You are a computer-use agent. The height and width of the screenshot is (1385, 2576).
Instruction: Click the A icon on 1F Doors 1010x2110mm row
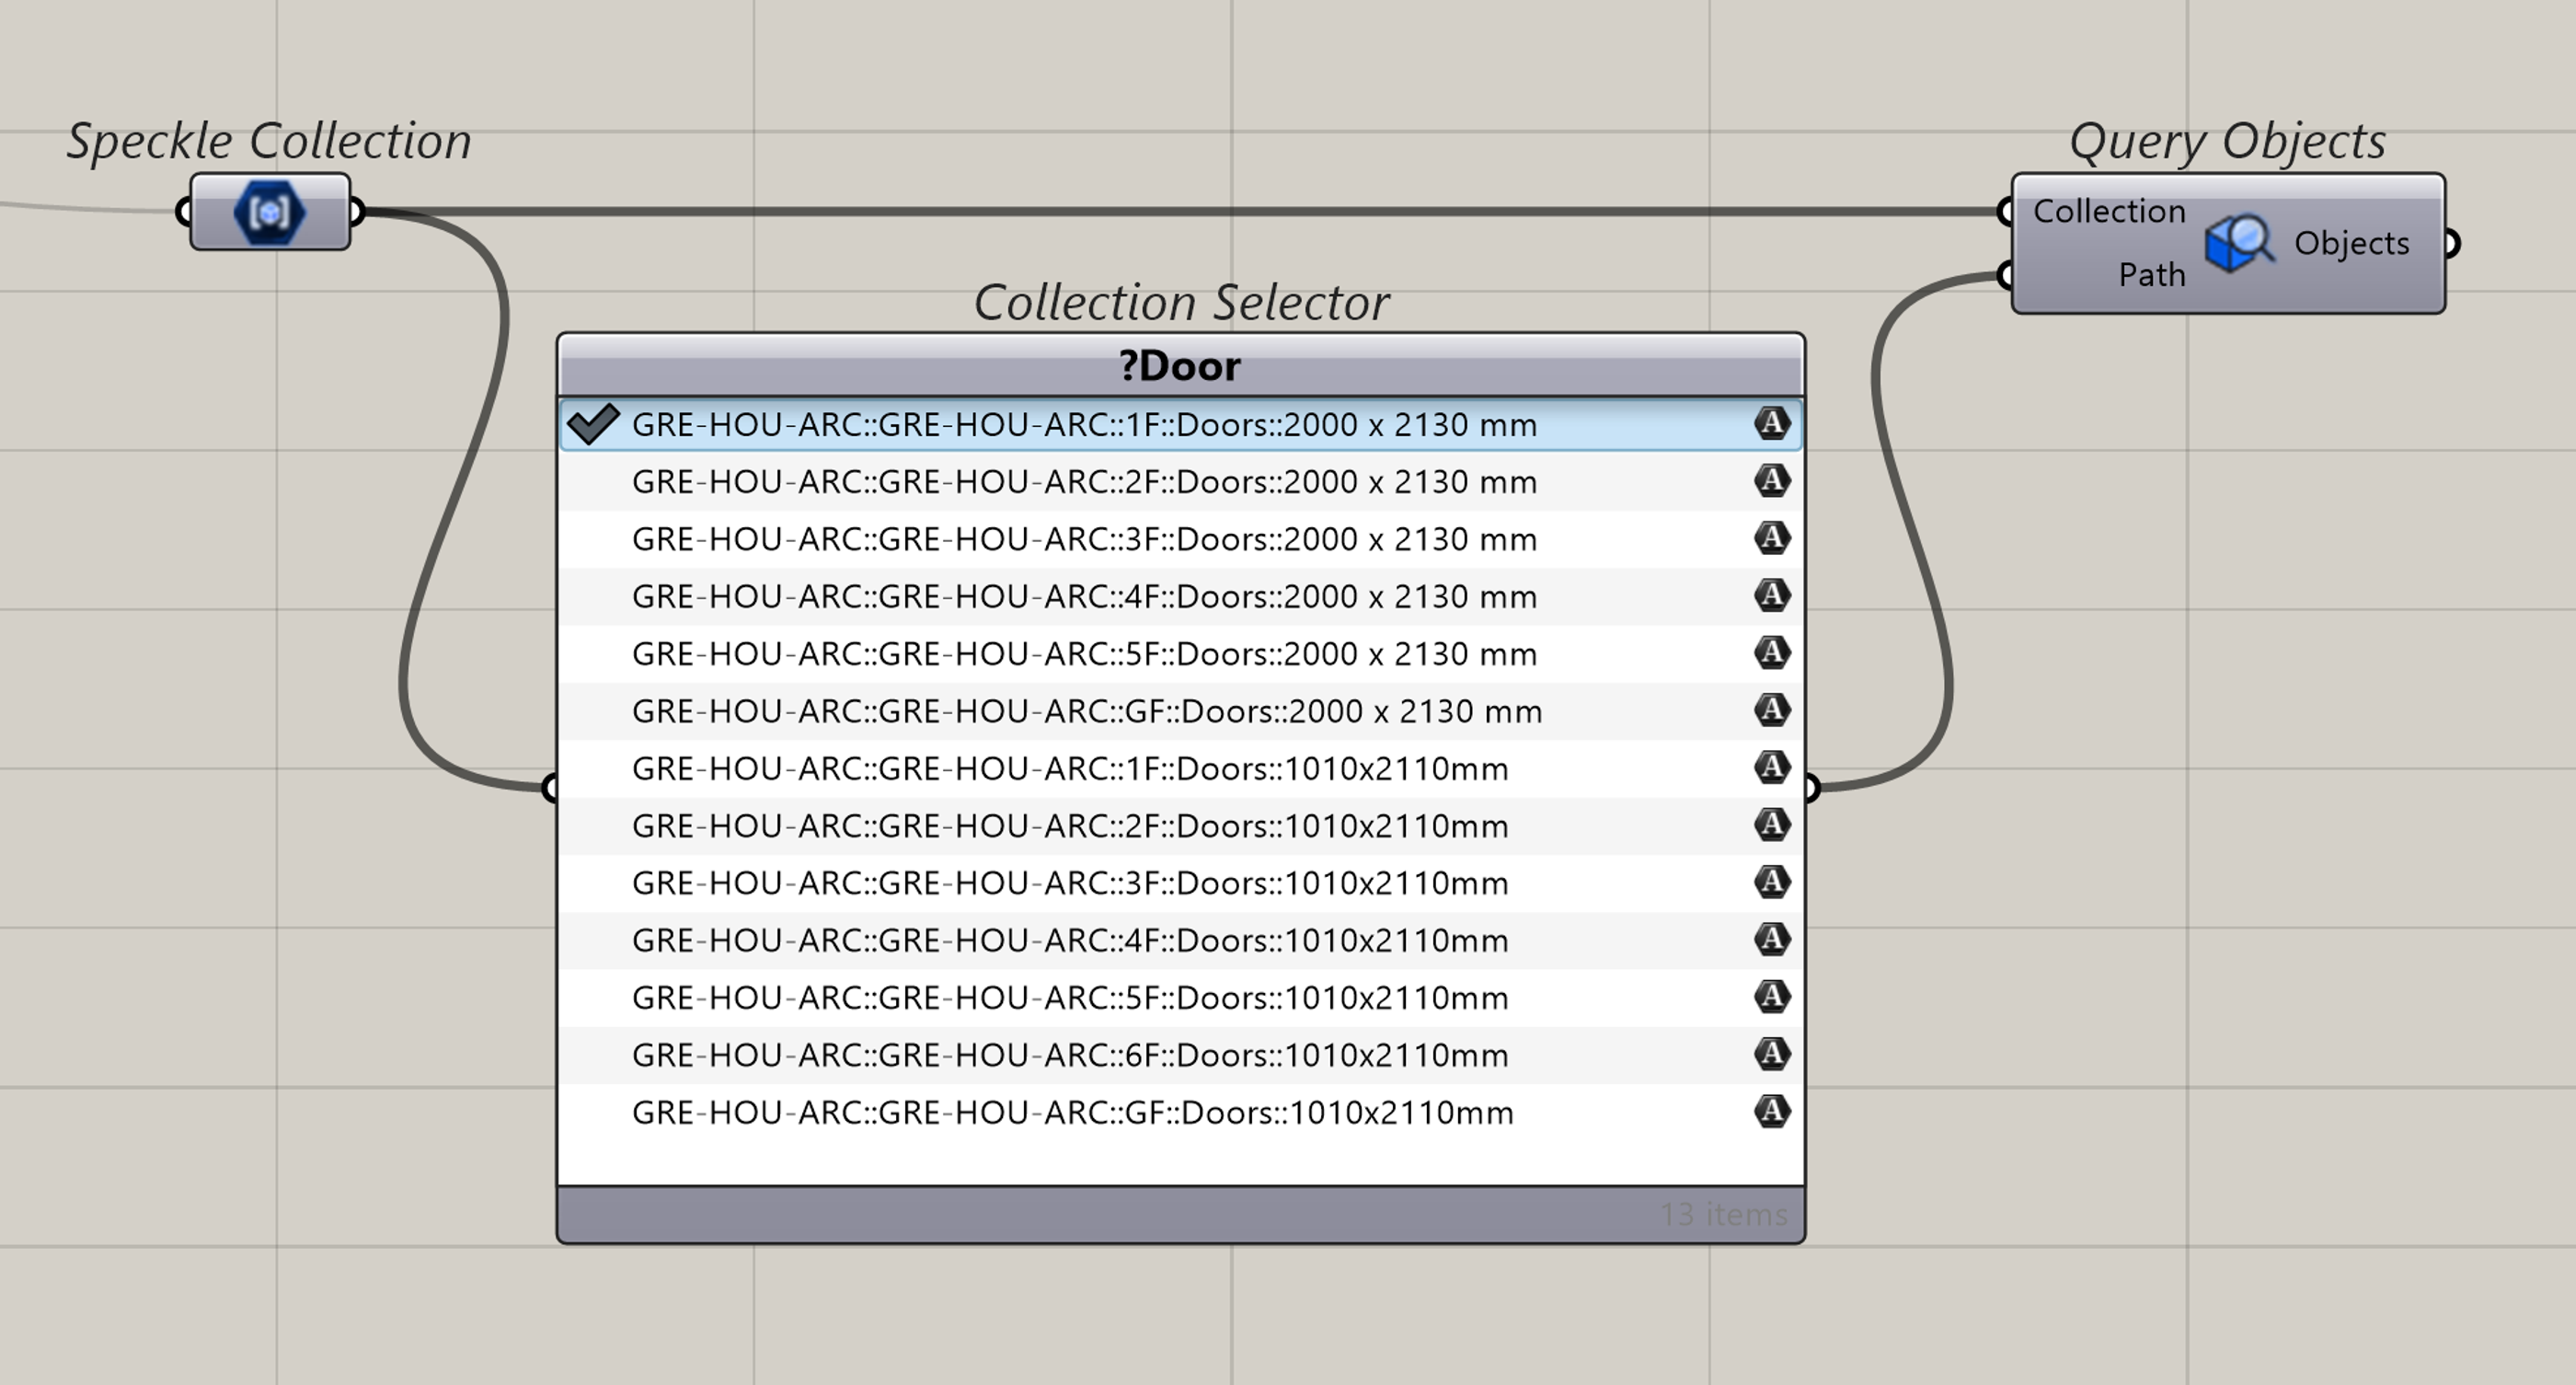coord(1771,768)
